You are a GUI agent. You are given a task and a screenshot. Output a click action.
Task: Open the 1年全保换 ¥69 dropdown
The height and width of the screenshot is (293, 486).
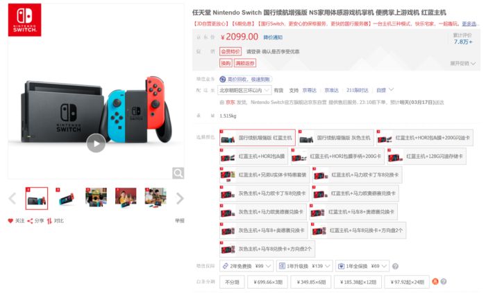coord(362,266)
